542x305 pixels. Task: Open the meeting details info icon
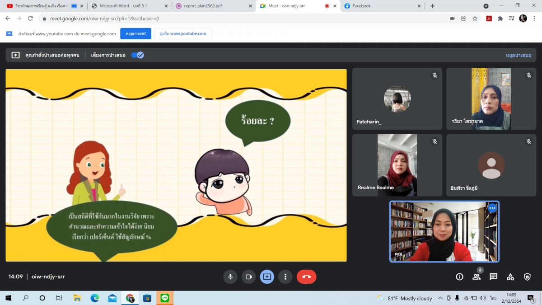pyautogui.click(x=459, y=277)
